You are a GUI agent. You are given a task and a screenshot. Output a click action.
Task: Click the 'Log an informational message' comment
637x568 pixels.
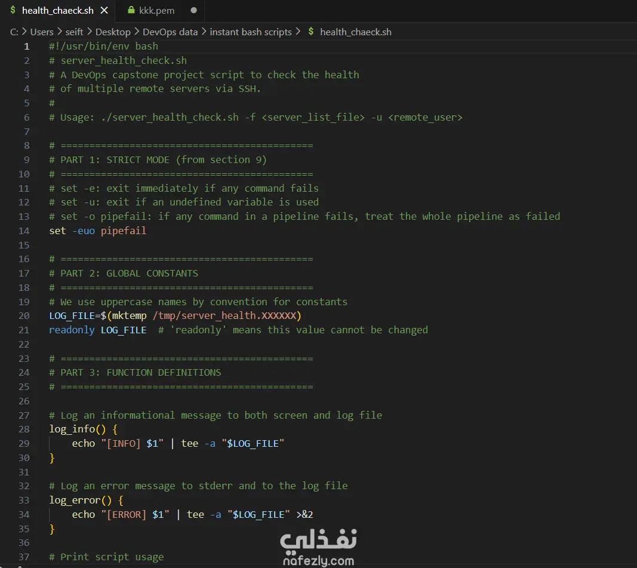(216, 415)
